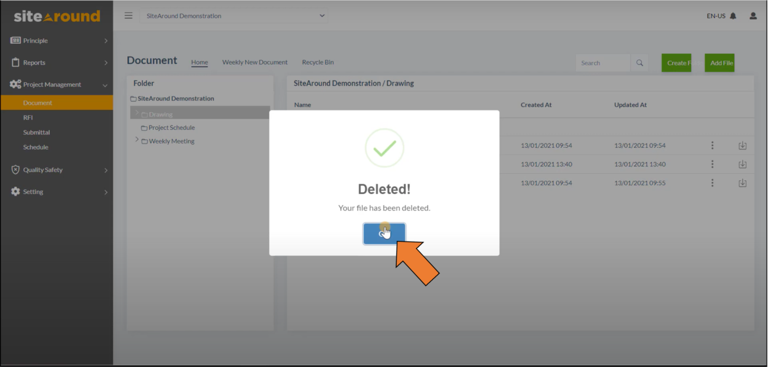
Task: Click the Add File button
Action: 719,62
